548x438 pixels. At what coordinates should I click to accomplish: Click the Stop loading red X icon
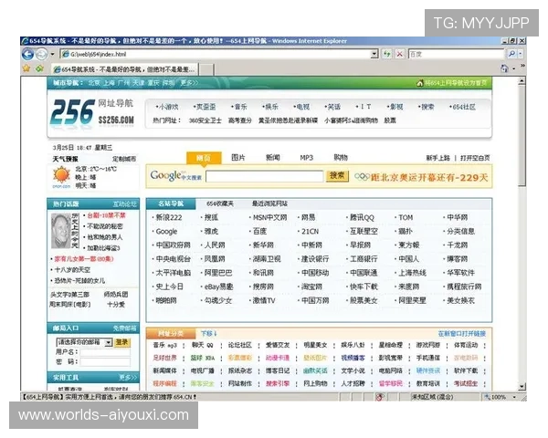(x=399, y=54)
